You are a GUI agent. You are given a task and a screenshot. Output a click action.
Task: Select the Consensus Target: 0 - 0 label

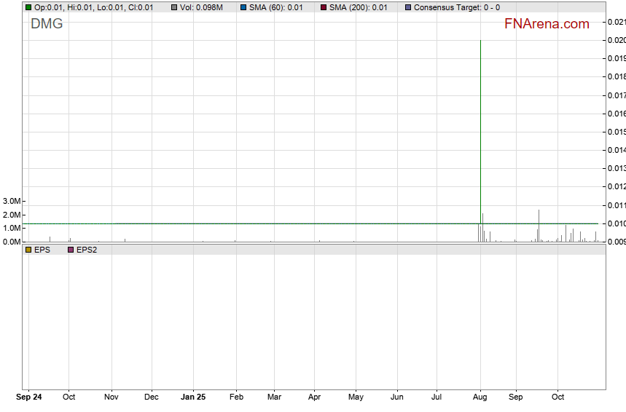click(456, 7)
